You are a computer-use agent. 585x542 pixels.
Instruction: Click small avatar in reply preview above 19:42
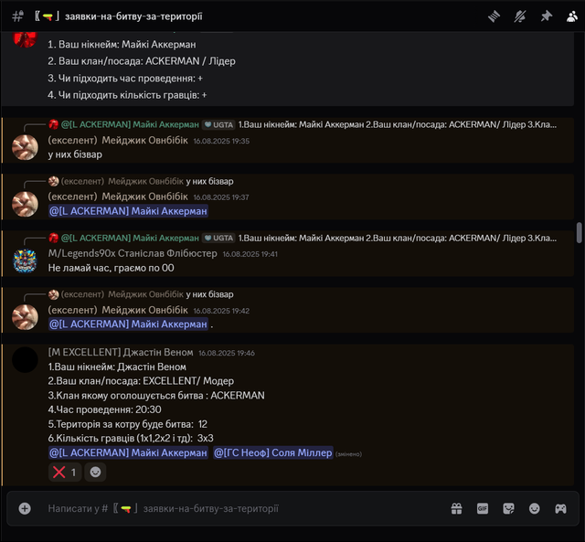coord(53,294)
